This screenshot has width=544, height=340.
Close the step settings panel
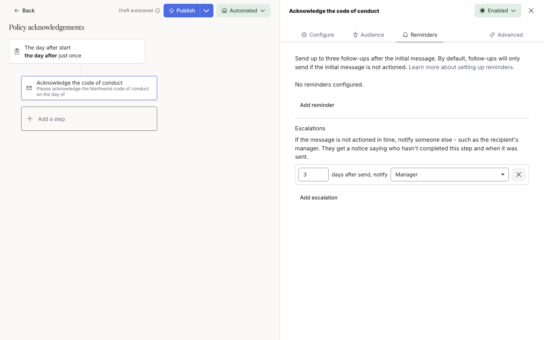[x=531, y=11]
